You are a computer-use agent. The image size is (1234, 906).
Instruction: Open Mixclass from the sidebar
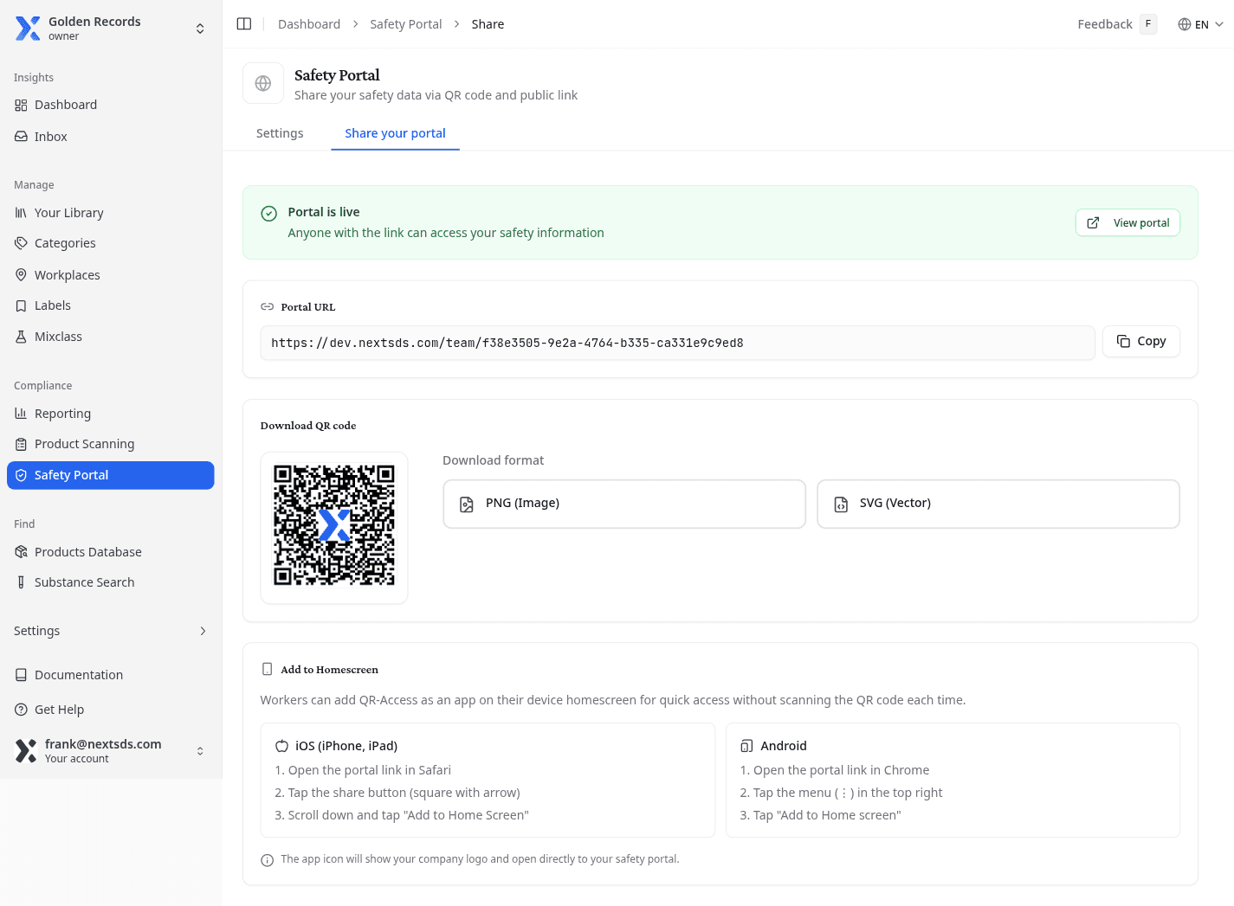[x=111, y=337]
